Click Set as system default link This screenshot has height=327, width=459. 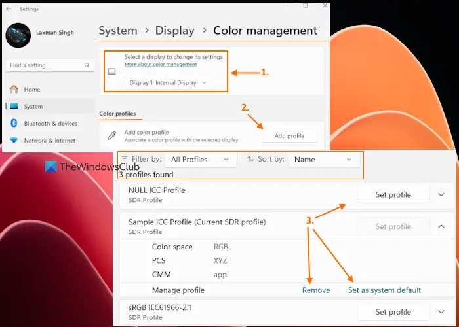384,290
